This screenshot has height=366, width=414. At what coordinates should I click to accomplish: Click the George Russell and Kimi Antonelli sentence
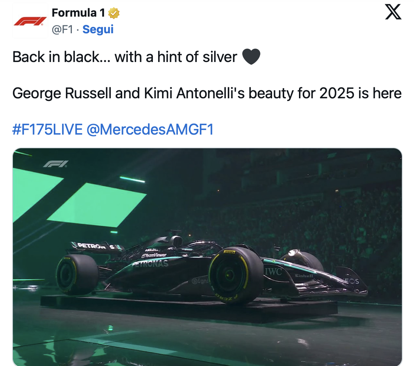tap(207, 93)
